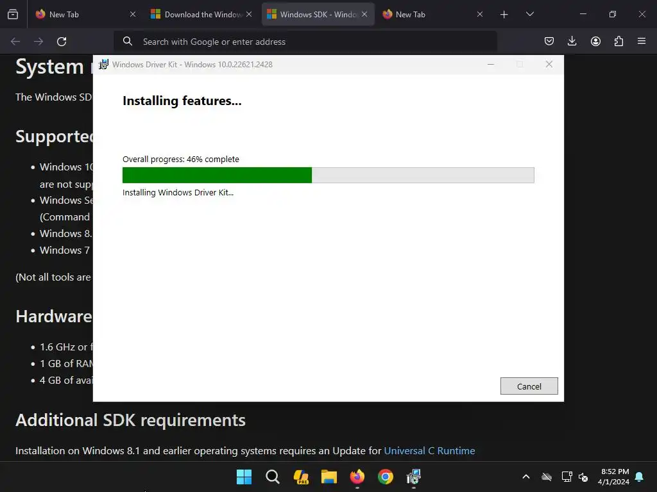This screenshot has width=657, height=492.
Task: Click the cloud sync tray icon
Action: pyautogui.click(x=547, y=477)
